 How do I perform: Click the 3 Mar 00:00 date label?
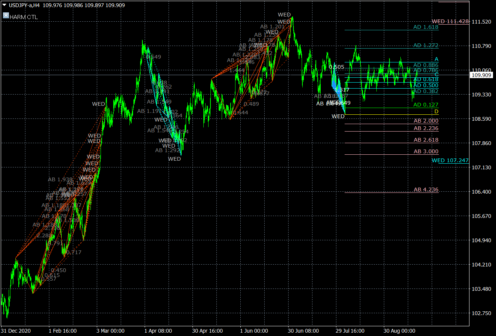coord(110,331)
